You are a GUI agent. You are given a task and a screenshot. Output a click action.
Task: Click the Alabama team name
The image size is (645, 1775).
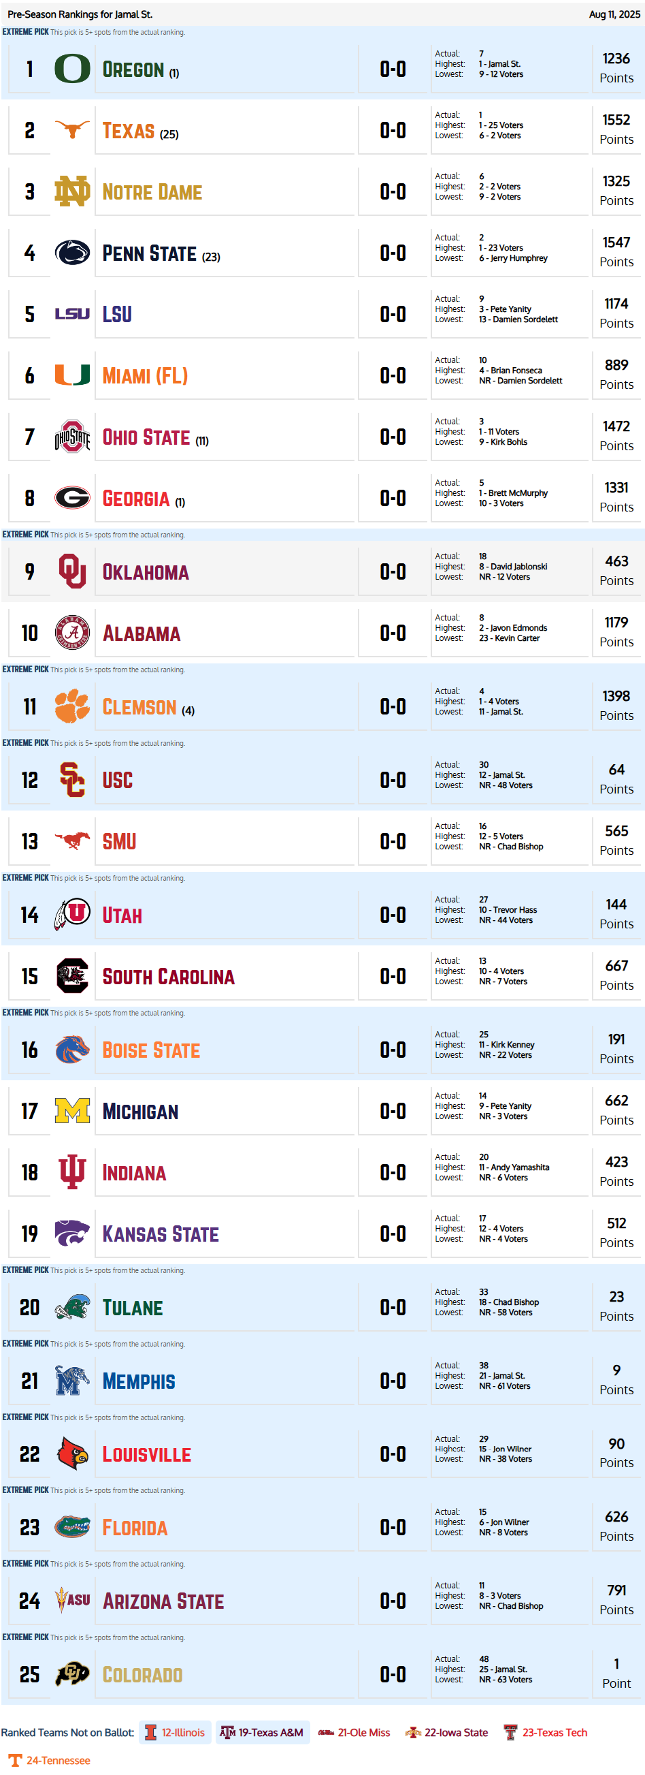(142, 634)
